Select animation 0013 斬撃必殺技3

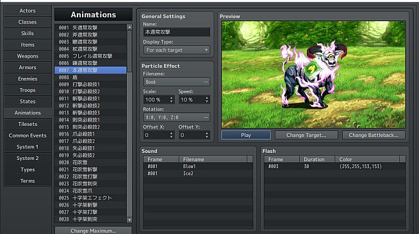pos(90,113)
